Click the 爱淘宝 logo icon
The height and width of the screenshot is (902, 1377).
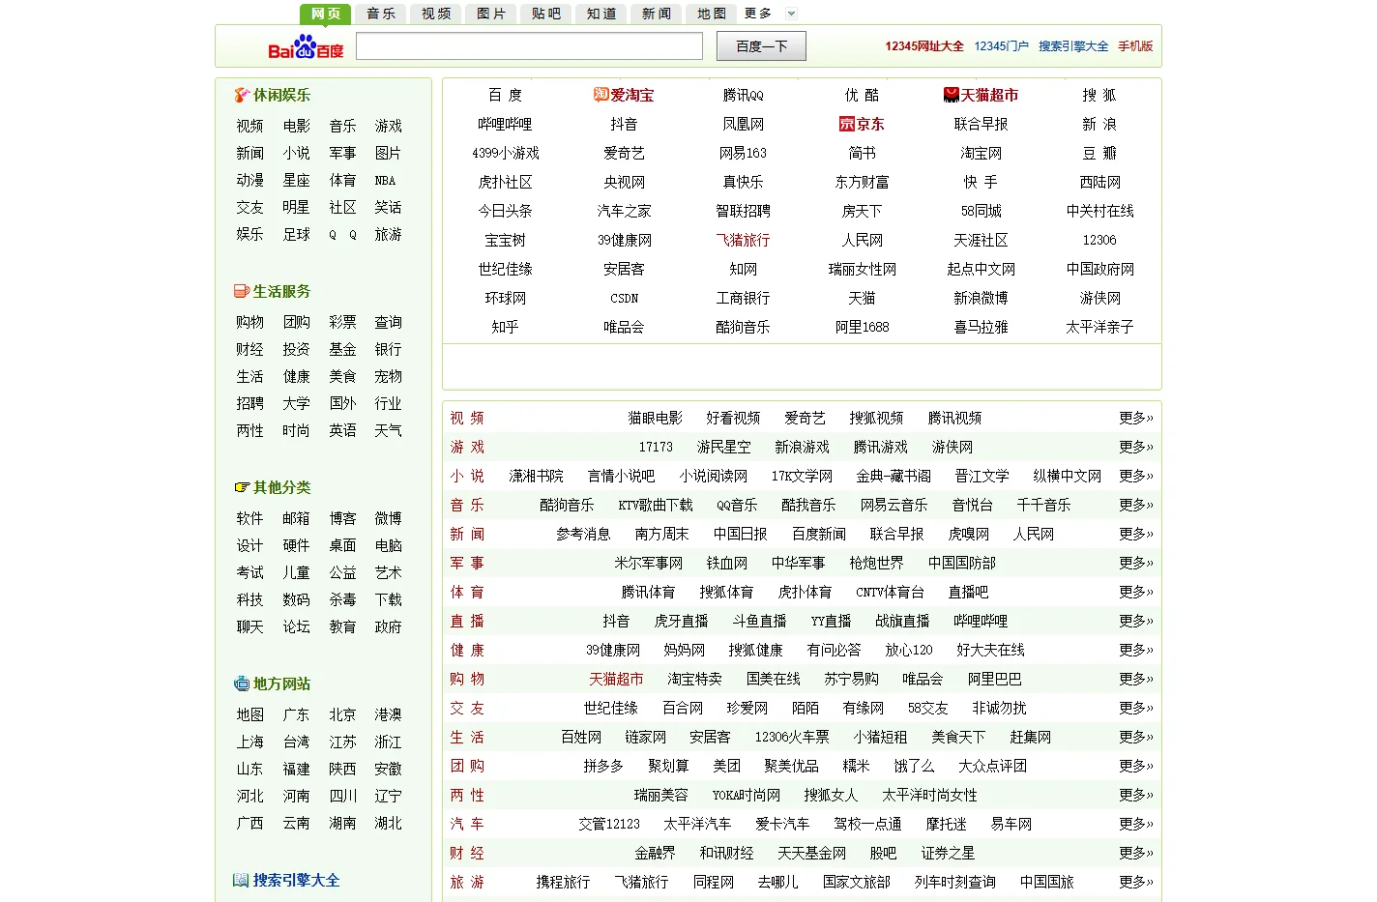tap(601, 94)
